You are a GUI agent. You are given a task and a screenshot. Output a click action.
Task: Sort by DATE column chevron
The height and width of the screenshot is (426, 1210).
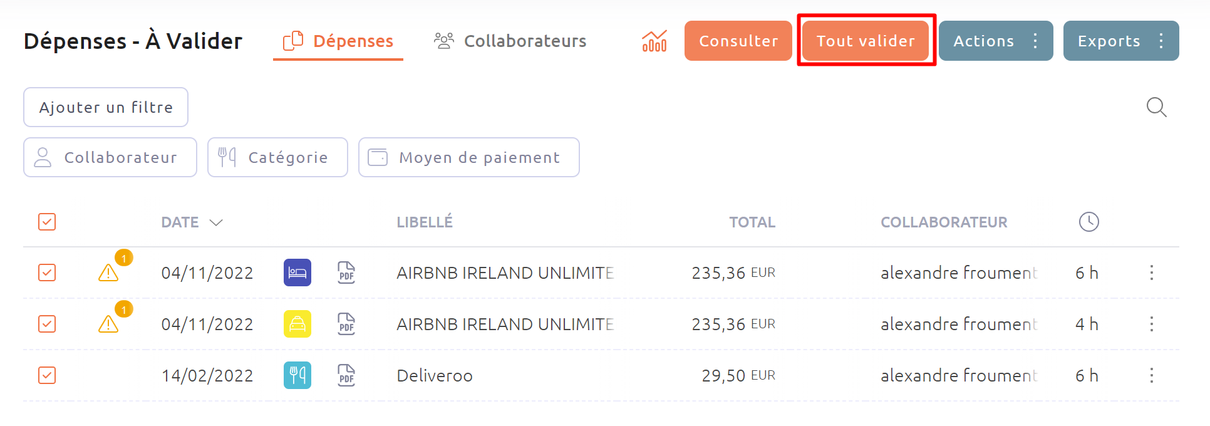216,222
